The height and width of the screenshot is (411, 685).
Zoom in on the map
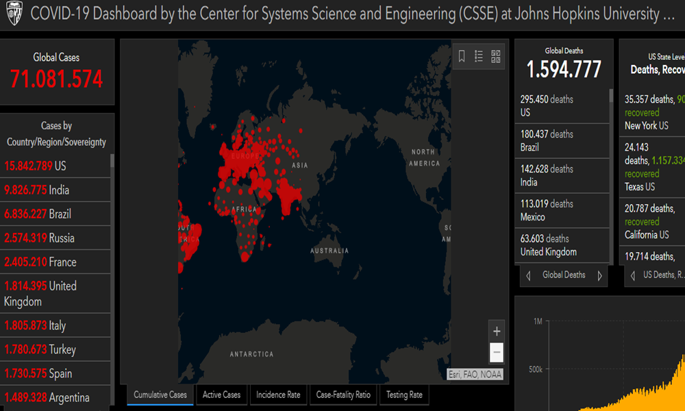[x=497, y=332]
